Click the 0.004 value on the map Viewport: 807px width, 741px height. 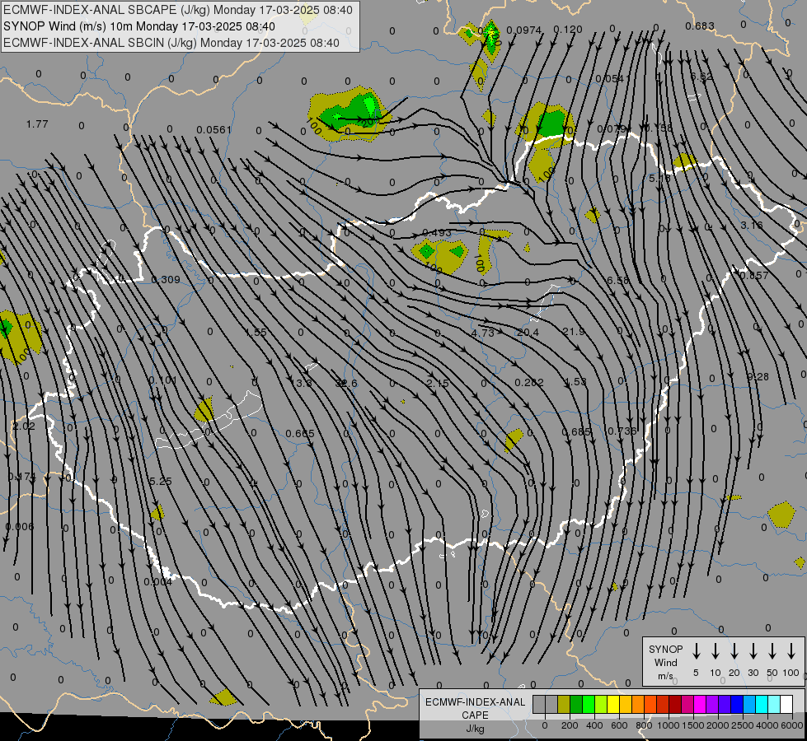pyautogui.click(x=158, y=581)
